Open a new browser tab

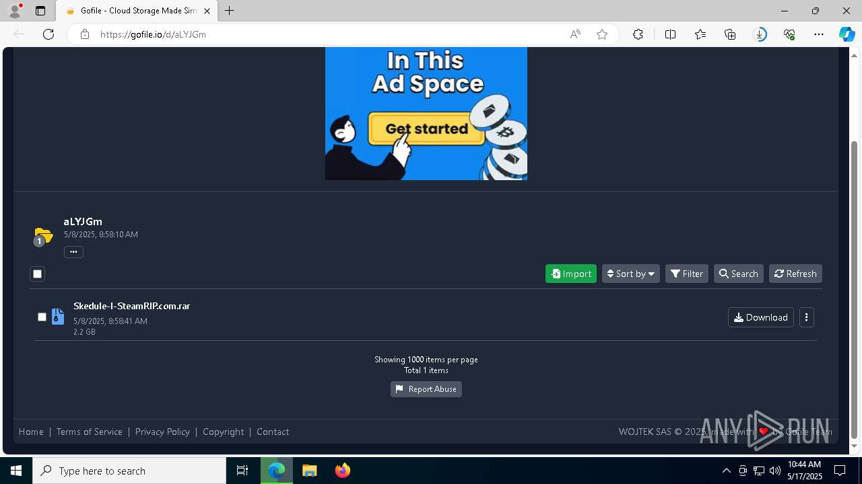coord(229,11)
